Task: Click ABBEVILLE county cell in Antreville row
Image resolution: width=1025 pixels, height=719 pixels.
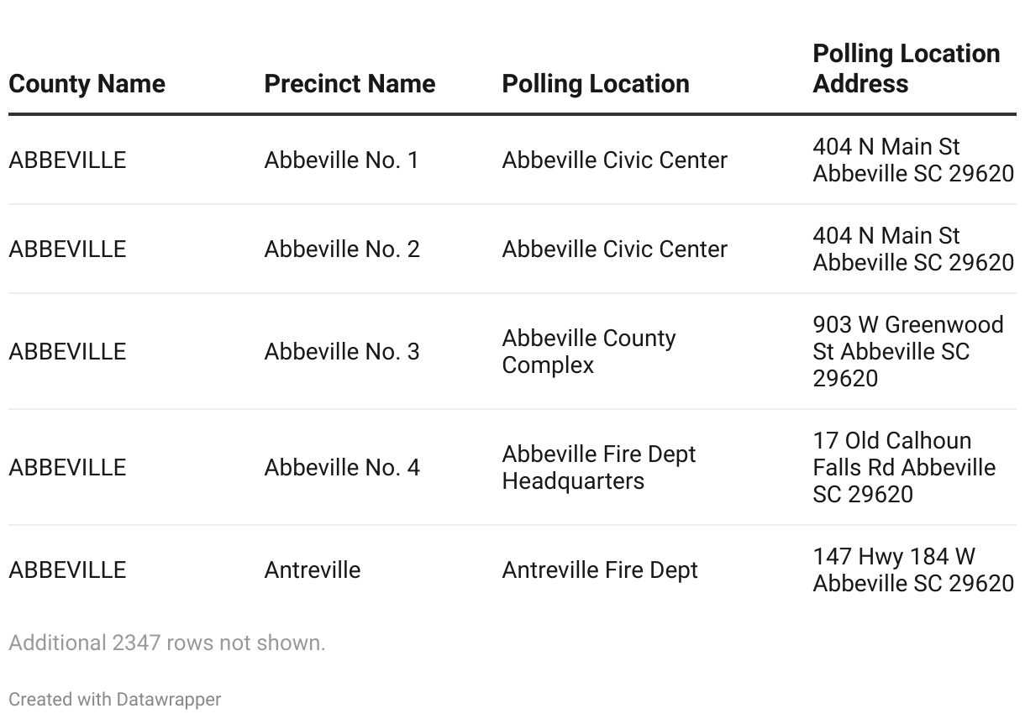Action: point(67,570)
